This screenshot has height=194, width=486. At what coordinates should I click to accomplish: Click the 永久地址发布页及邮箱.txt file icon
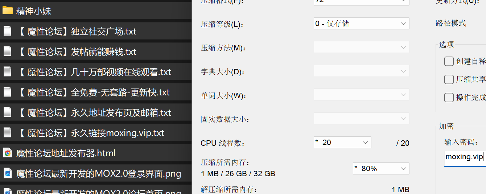[x=7, y=112]
